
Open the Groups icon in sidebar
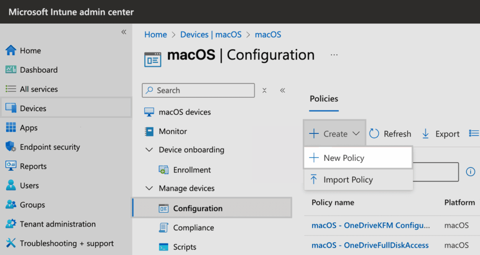coord(11,205)
